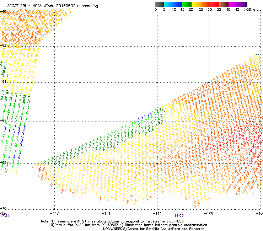Click the -108 longitude axis label
263x231 pixels.
pos(209,213)
